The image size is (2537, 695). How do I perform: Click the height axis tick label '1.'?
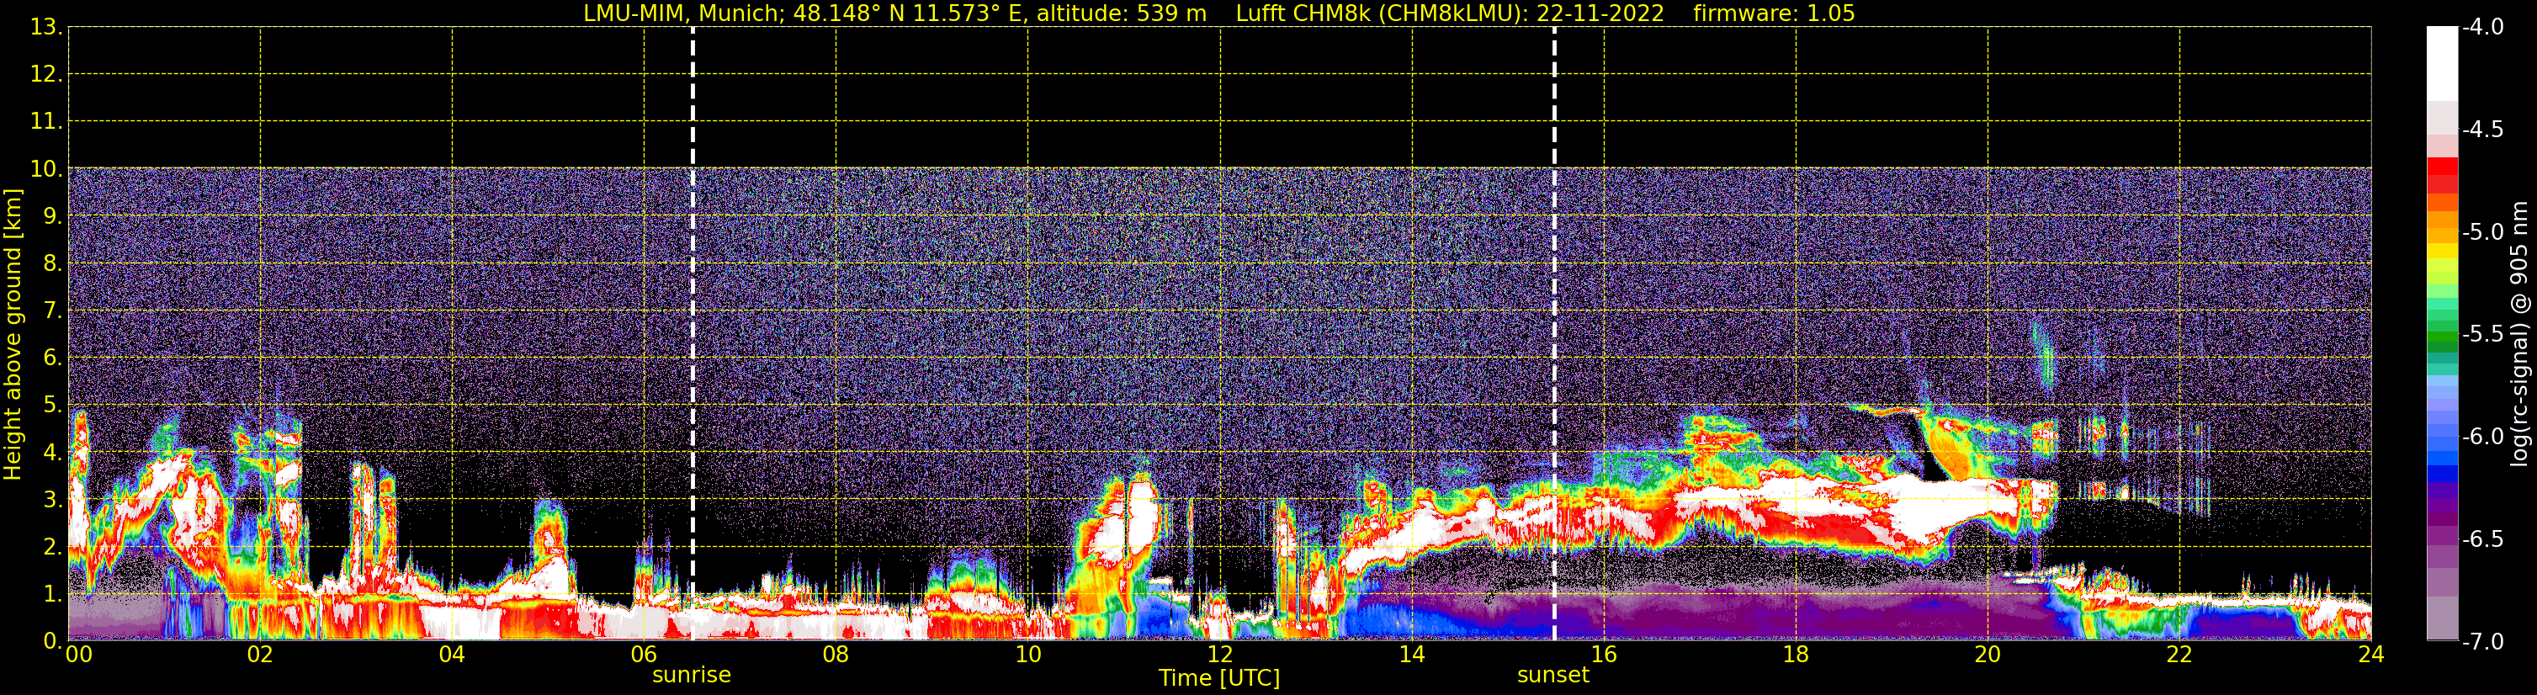pyautogui.click(x=52, y=595)
